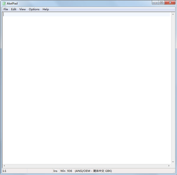This screenshot has width=177, height=175.
Task: Open the File menu
Action: coord(6,9)
